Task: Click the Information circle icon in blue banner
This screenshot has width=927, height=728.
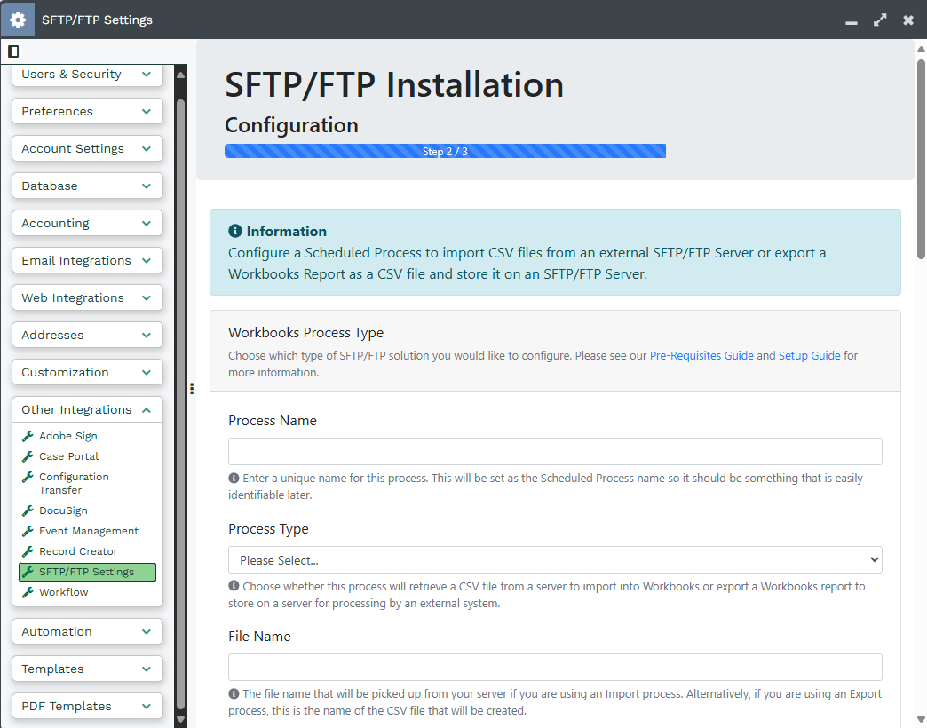Action: point(234,231)
